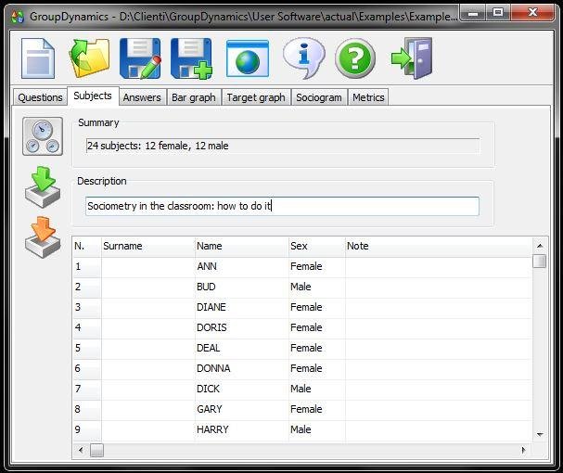Select the DICK name cell
Image resolution: width=563 pixels, height=473 pixels.
click(x=242, y=389)
